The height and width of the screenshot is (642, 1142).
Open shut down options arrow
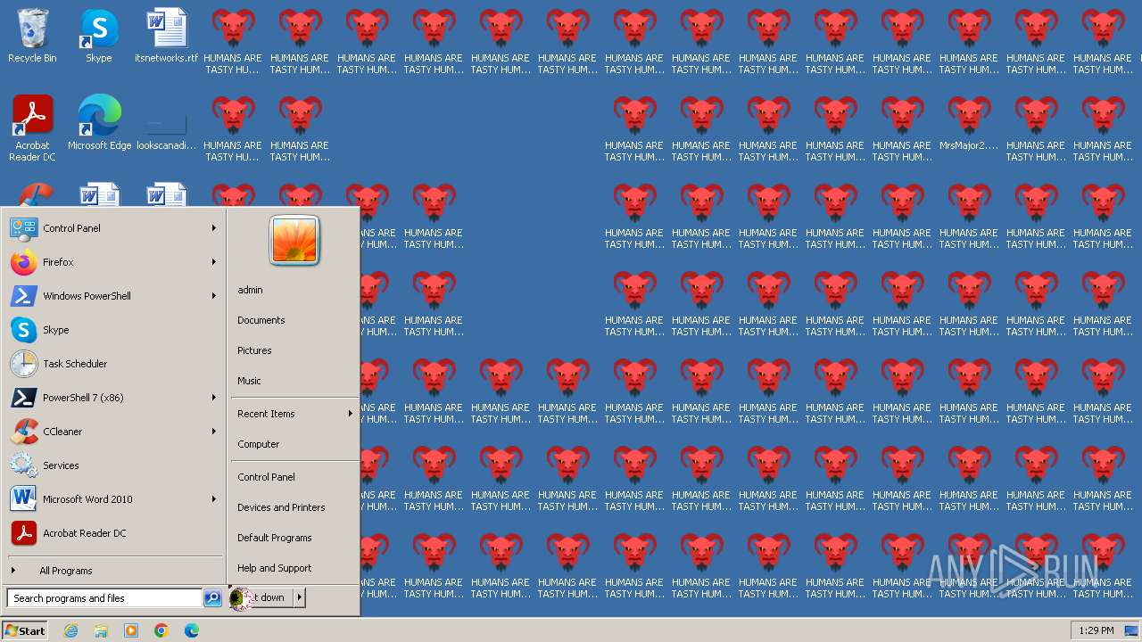click(x=299, y=597)
